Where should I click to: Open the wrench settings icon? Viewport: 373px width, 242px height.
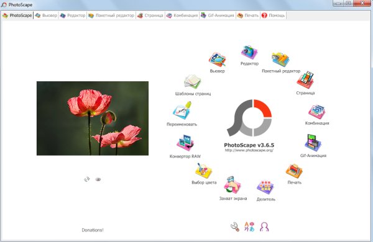[235, 226]
